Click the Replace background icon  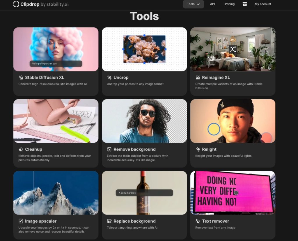click(109, 221)
